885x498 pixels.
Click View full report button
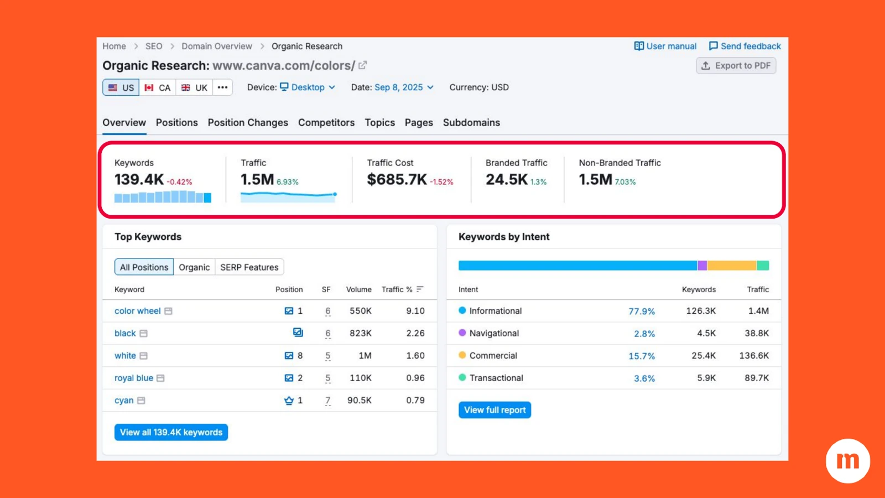click(x=494, y=410)
